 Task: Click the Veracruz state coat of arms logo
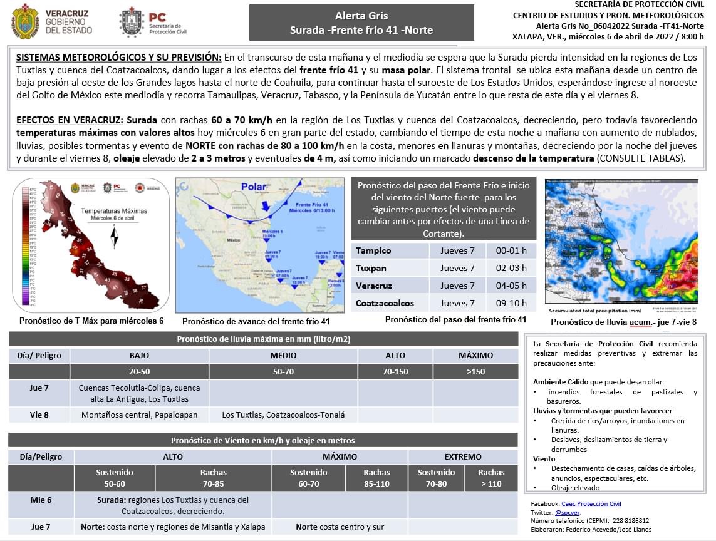25,21
